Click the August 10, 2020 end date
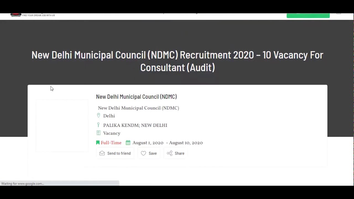This screenshot has width=354, height=199. 186,143
